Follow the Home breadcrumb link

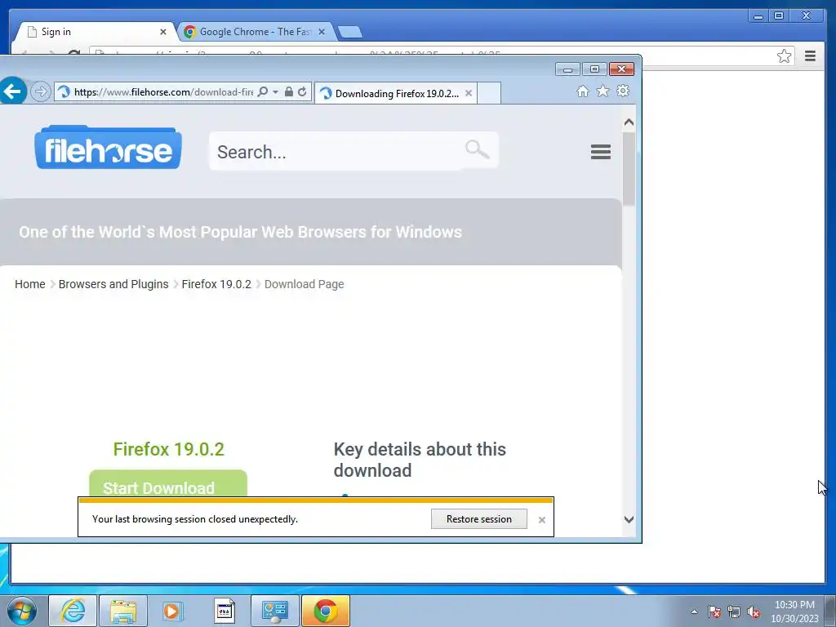click(x=30, y=284)
